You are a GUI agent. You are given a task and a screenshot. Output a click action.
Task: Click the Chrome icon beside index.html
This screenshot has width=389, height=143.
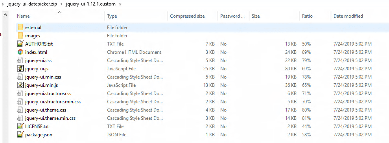[x=20, y=52]
